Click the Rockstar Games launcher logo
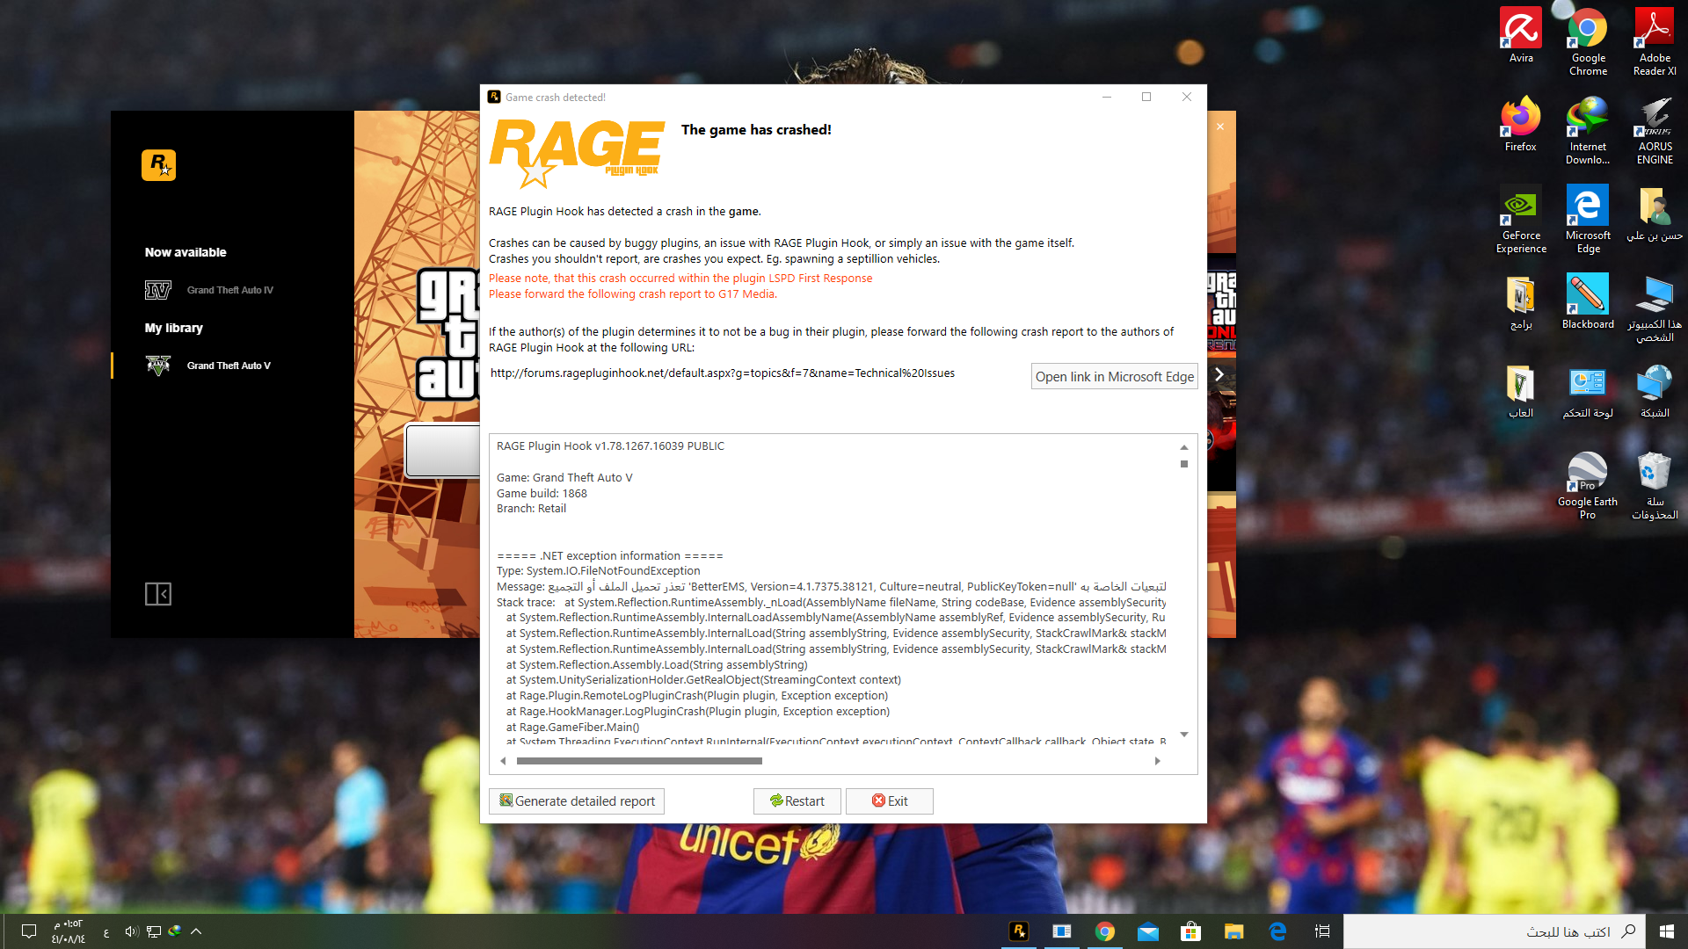This screenshot has height=949, width=1688. pyautogui.click(x=158, y=165)
